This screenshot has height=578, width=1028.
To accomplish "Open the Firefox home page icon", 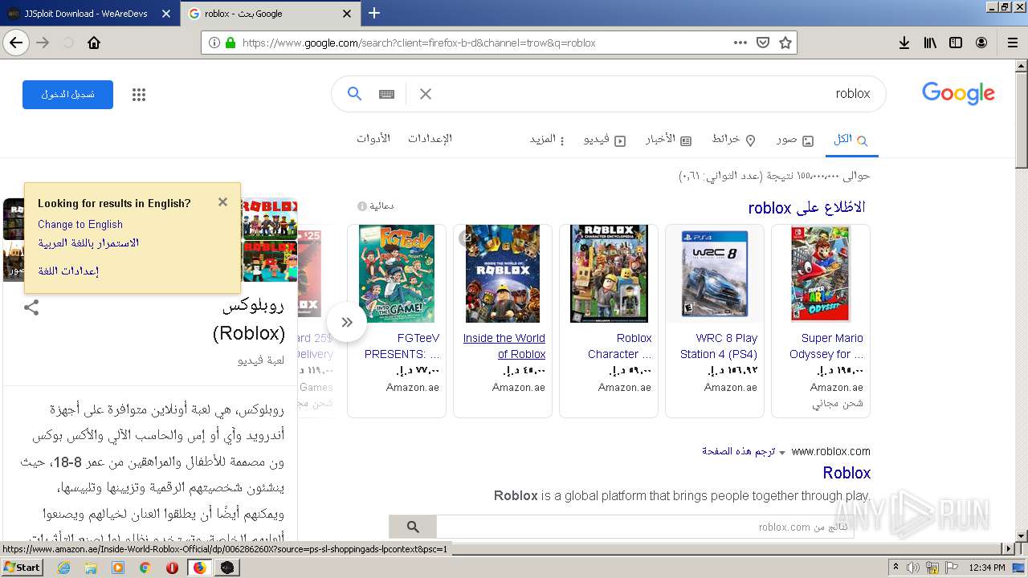I will point(94,43).
